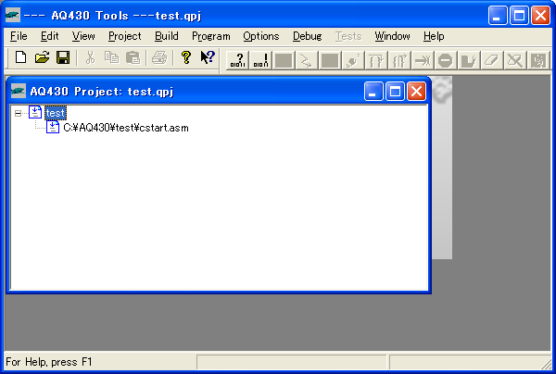Open the Window menu
Image resolution: width=556 pixels, height=374 pixels.
pyautogui.click(x=392, y=36)
